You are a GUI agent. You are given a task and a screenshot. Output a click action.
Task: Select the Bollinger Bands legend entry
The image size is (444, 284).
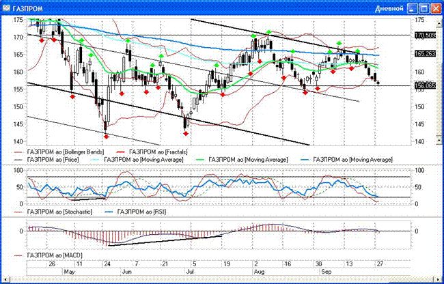tap(59, 152)
